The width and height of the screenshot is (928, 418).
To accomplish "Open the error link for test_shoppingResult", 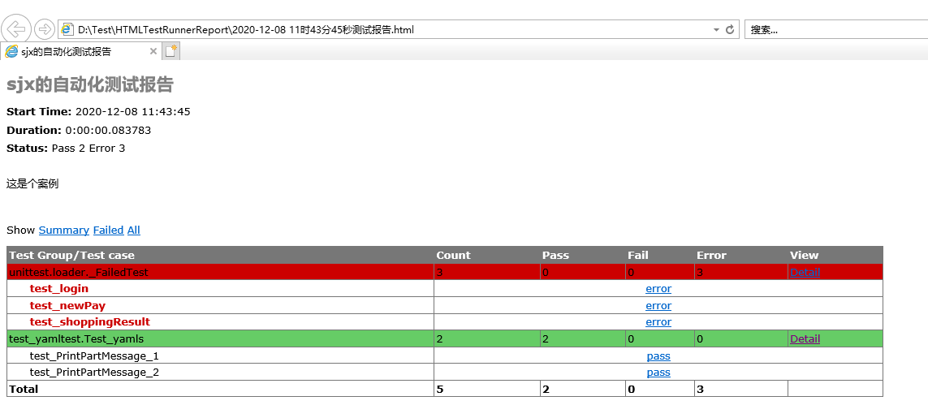I will pos(658,322).
